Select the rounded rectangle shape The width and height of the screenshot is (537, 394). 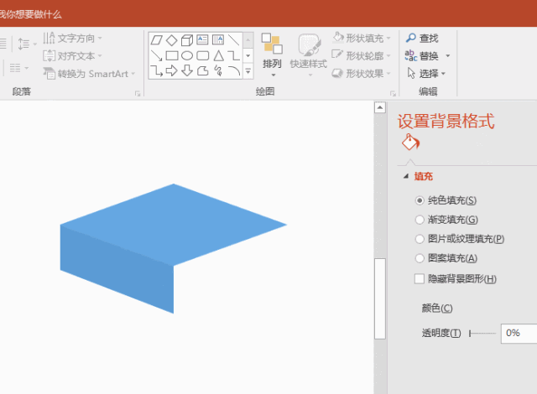202,55
